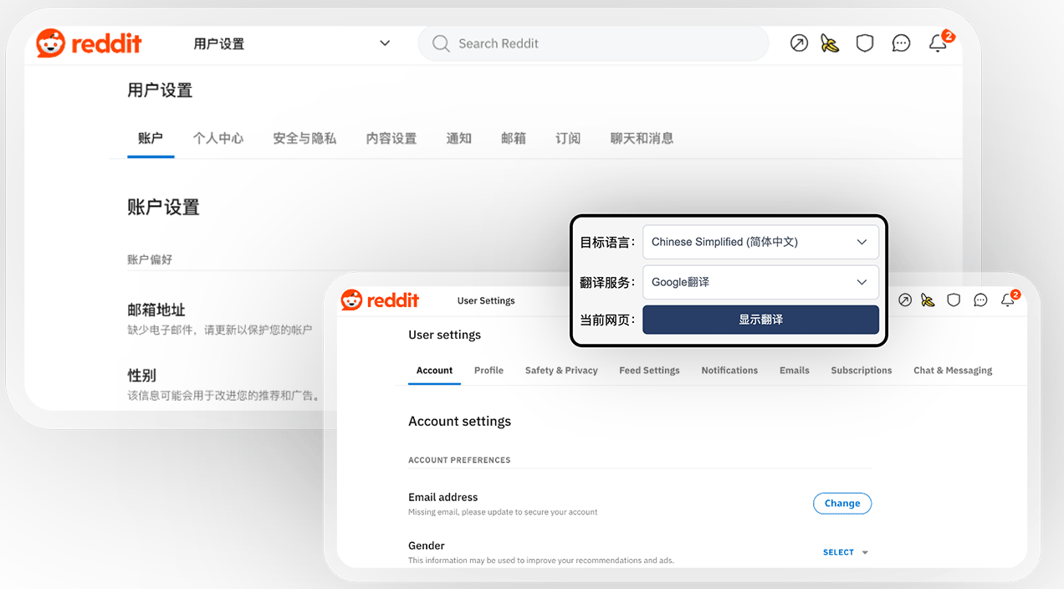Click the search magnifier icon
This screenshot has width=1064, height=589.
click(441, 44)
